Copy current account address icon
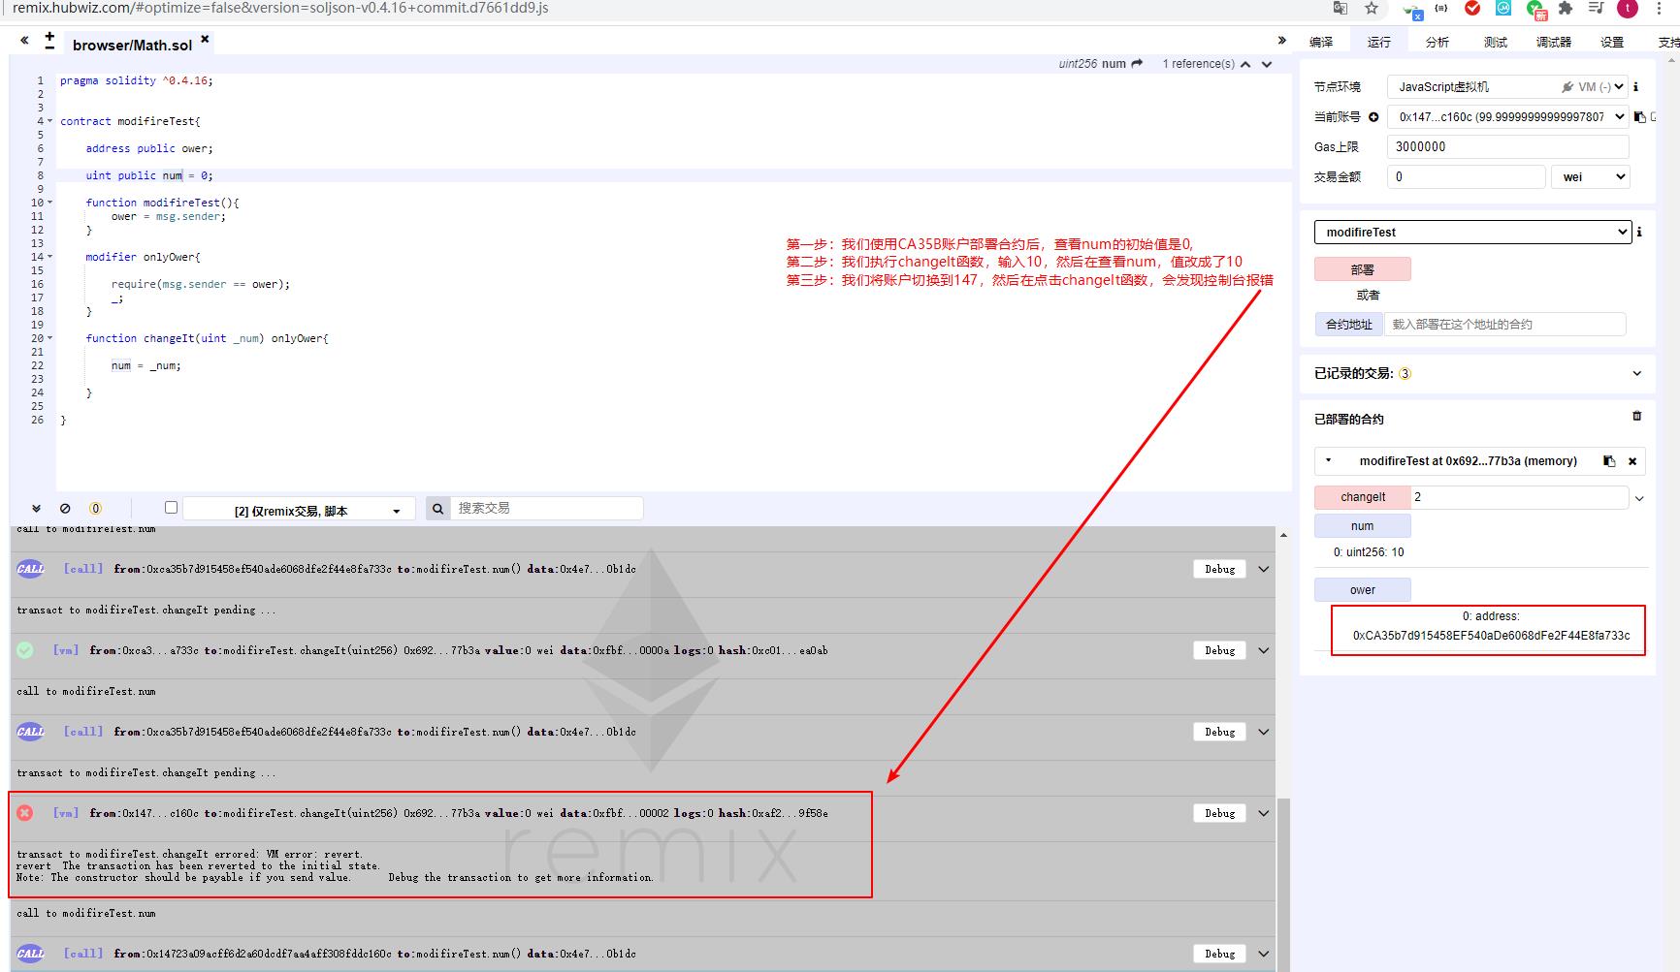 [1639, 117]
